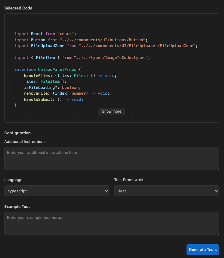Click the import FileUploadZone code line
This screenshot has width=224, height=258.
(106, 46)
